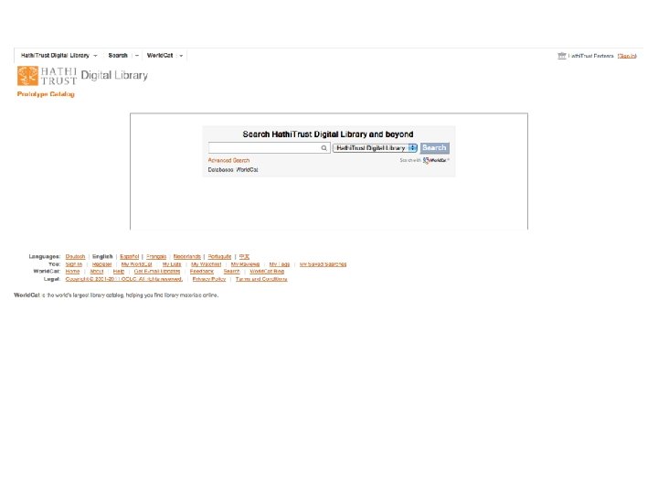Click the Sign In link at top right
Screen dimensions: 658x494
627,56
